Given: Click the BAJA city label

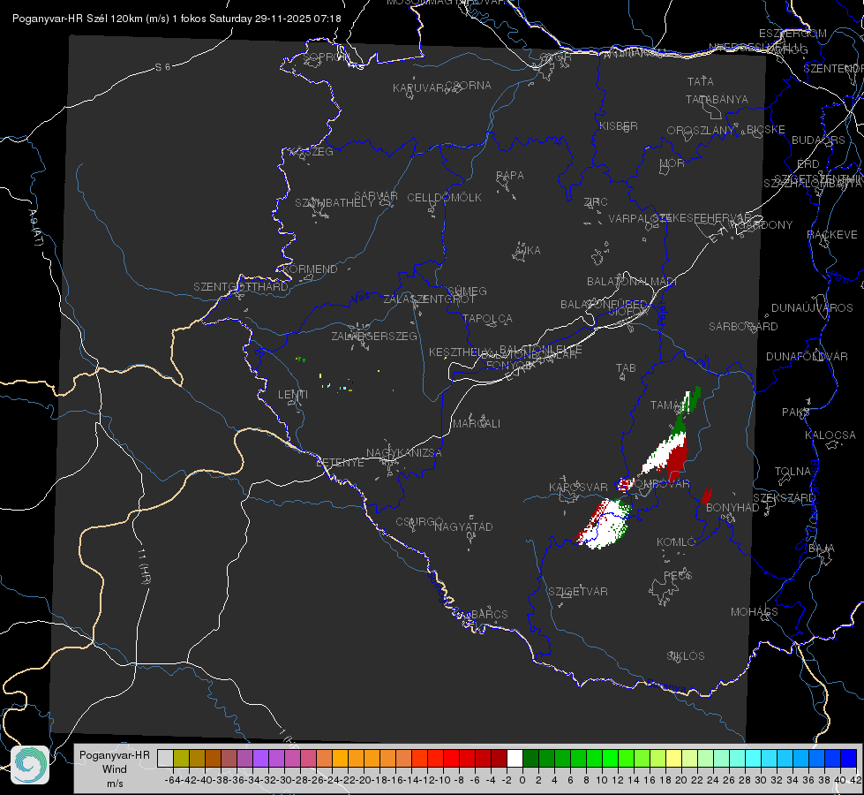Looking at the screenshot, I should pyautogui.click(x=822, y=549).
